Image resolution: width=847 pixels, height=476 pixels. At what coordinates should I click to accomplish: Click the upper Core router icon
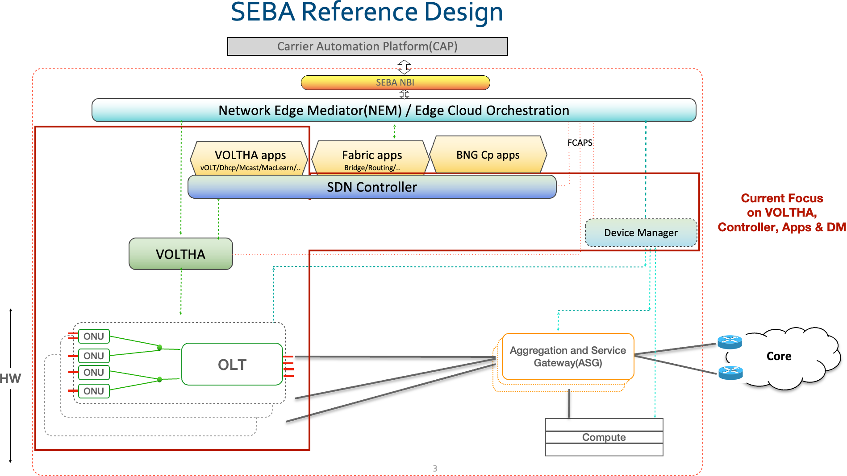point(730,342)
